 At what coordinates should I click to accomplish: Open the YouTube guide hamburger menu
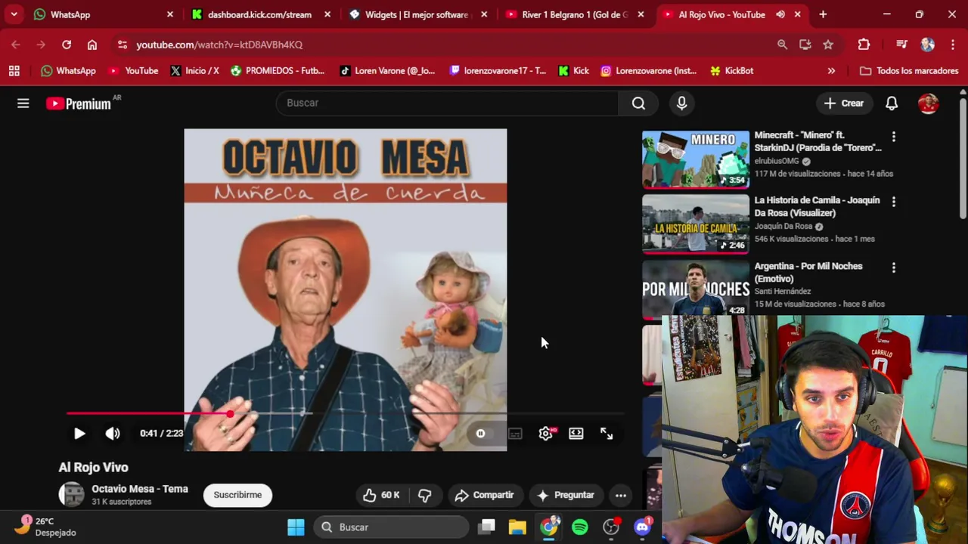23,104
